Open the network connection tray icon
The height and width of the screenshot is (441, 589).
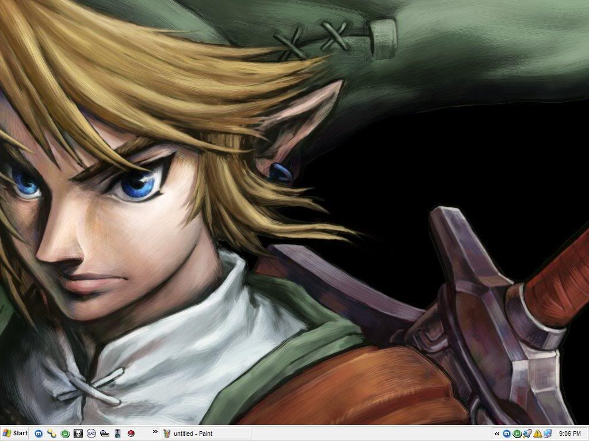click(x=548, y=434)
